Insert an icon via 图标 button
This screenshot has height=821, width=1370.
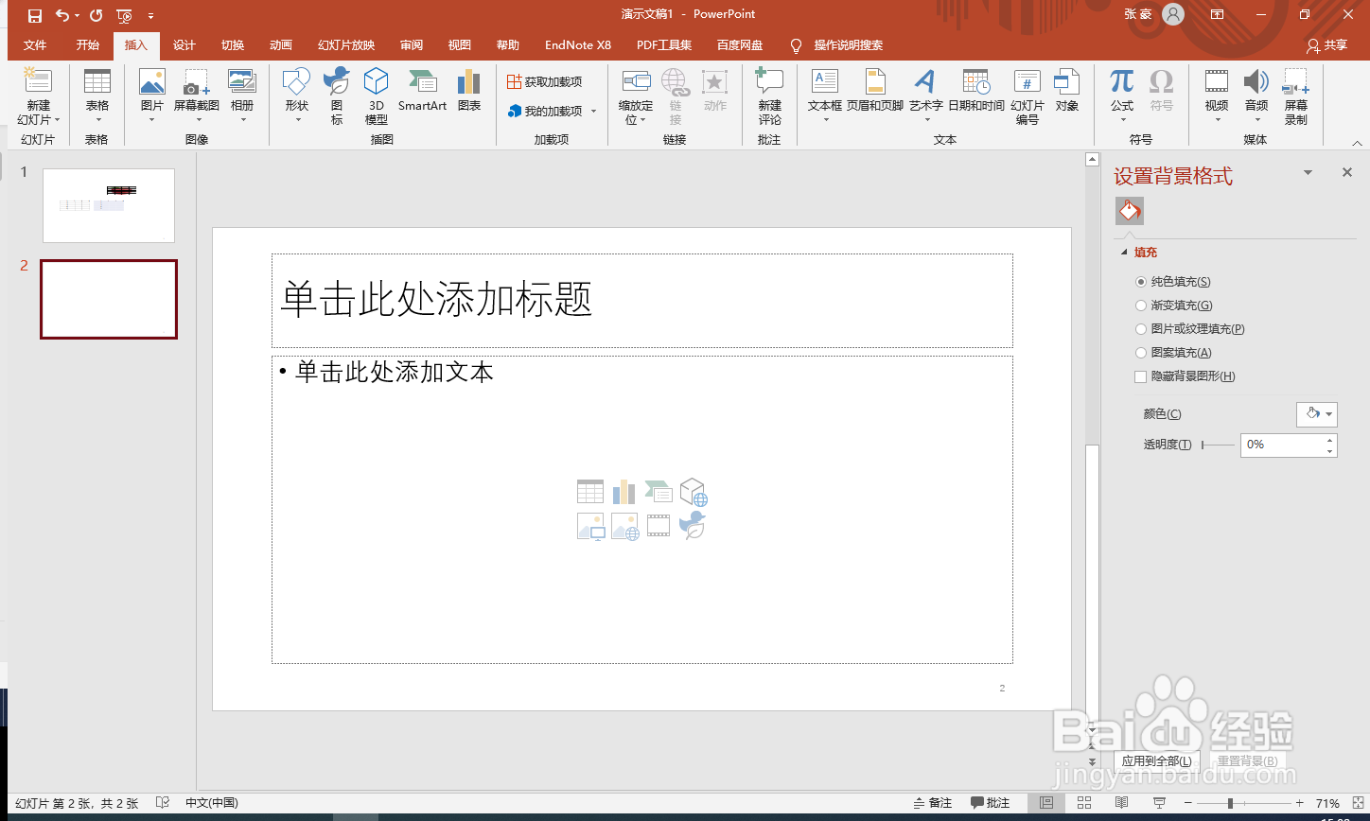tap(337, 96)
